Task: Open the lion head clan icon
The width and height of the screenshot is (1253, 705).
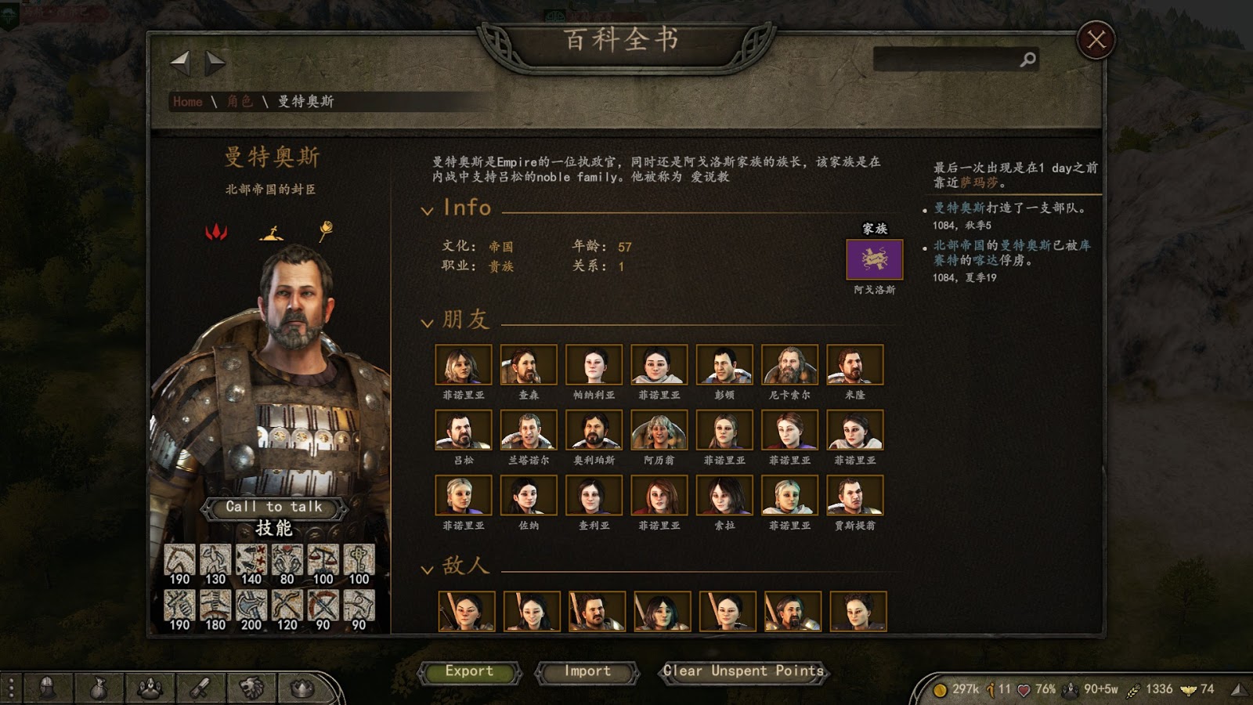Action: coord(251,688)
